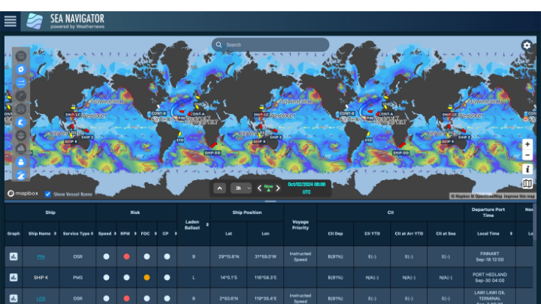This screenshot has height=304, width=541.
Task: Toggle the wind line layer icon
Action: (x=21, y=96)
